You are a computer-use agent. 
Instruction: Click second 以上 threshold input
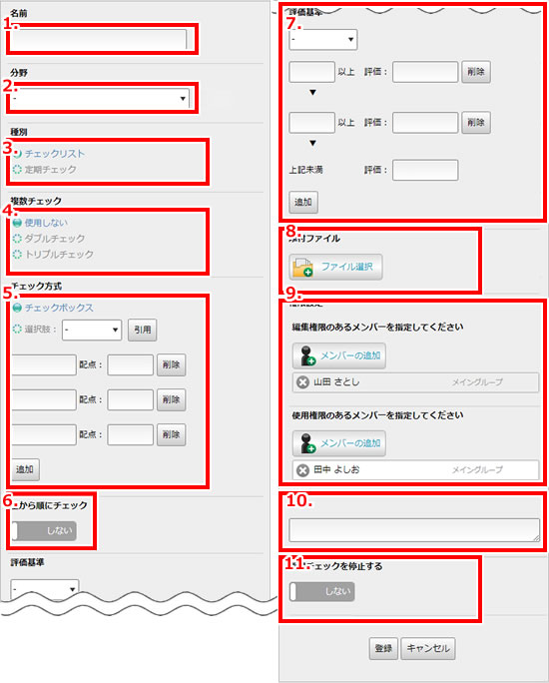tap(311, 123)
